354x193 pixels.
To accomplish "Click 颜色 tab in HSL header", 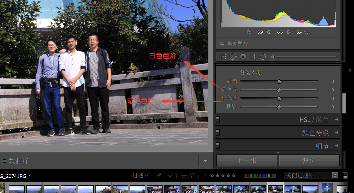I will click(x=323, y=119).
